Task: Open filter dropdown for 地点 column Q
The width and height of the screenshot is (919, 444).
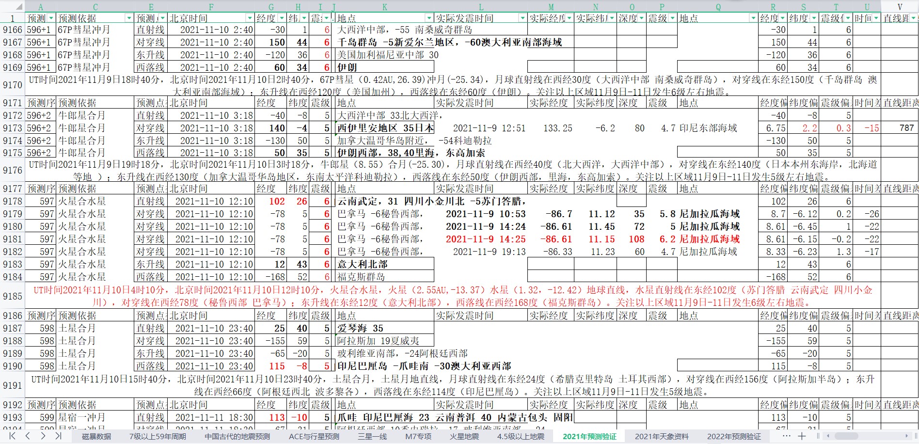Action: 753,18
